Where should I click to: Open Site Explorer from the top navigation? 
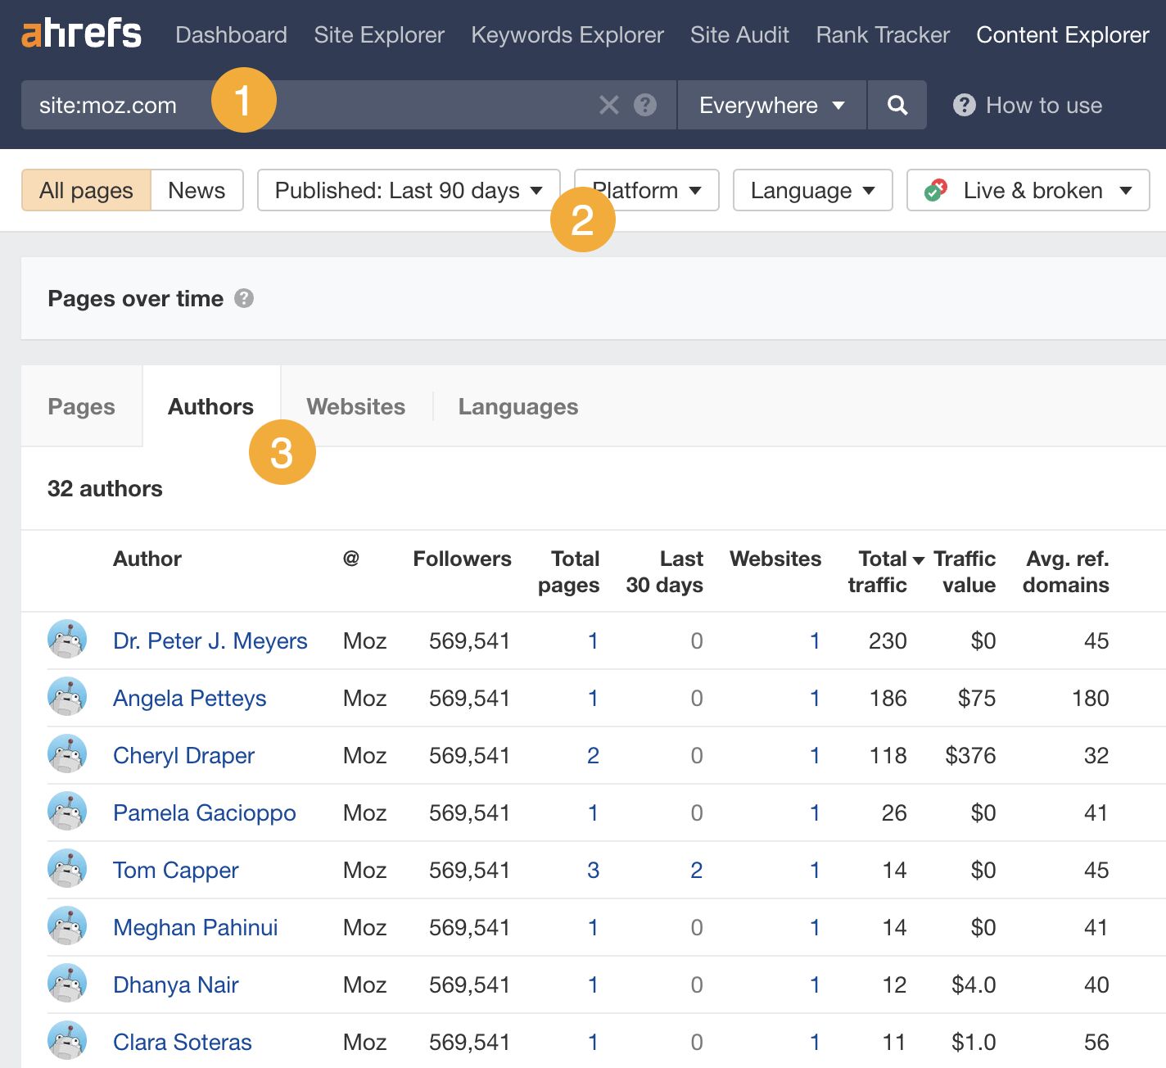[x=378, y=34]
